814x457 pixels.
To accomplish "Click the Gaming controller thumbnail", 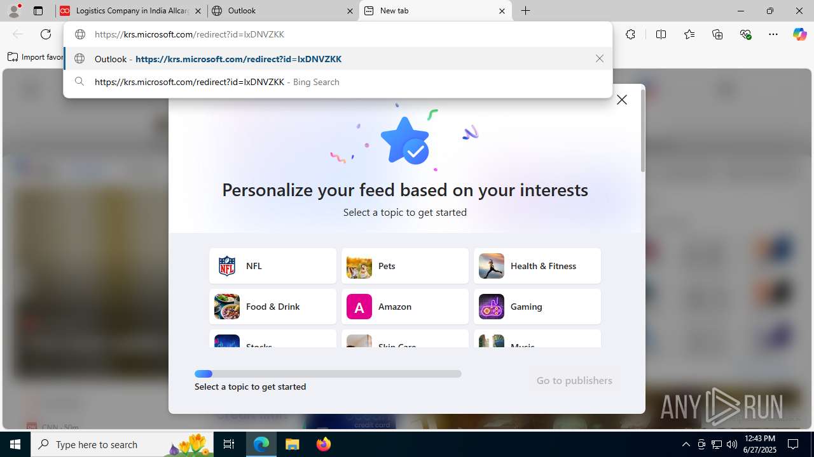I will 492,307.
